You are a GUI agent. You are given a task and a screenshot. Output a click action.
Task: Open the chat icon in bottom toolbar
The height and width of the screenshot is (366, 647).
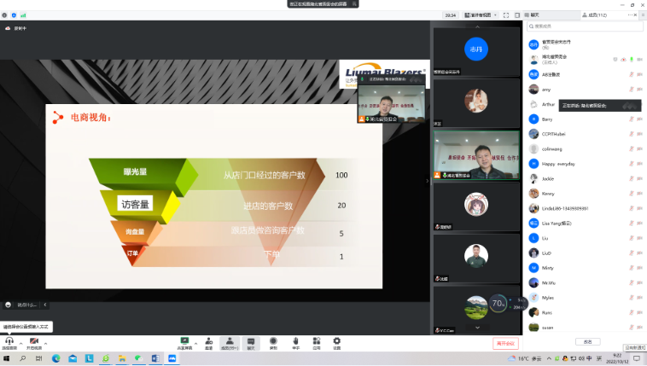coord(251,341)
